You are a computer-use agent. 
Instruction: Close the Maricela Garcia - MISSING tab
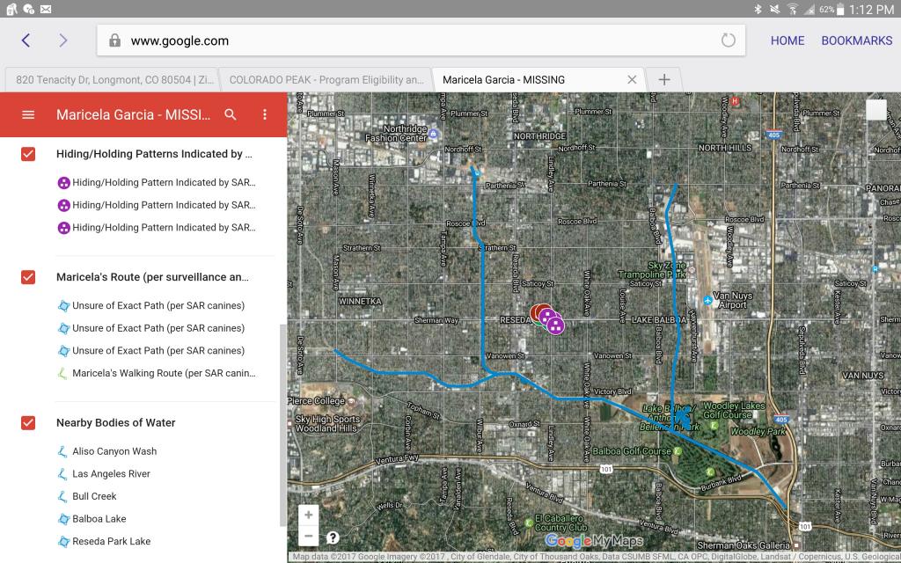[x=632, y=79]
